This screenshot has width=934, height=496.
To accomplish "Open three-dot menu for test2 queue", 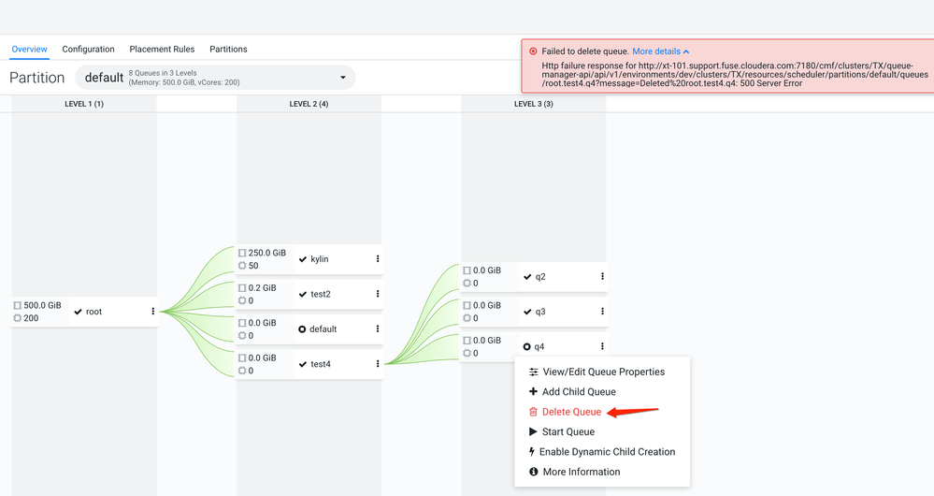I will [x=378, y=294].
